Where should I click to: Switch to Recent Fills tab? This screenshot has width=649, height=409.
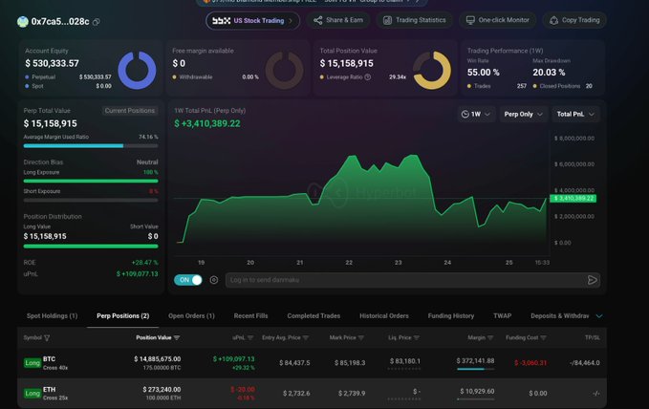[250, 316]
